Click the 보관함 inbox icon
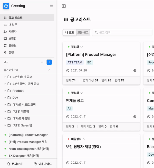This screenshot has height=168, width=154. [5, 38]
